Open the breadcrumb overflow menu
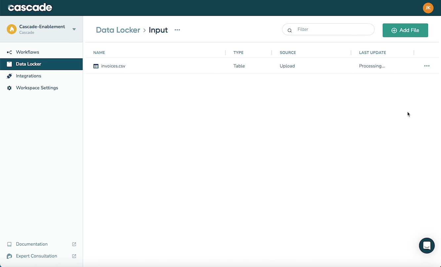Image resolution: width=441 pixels, height=267 pixels. tap(177, 30)
